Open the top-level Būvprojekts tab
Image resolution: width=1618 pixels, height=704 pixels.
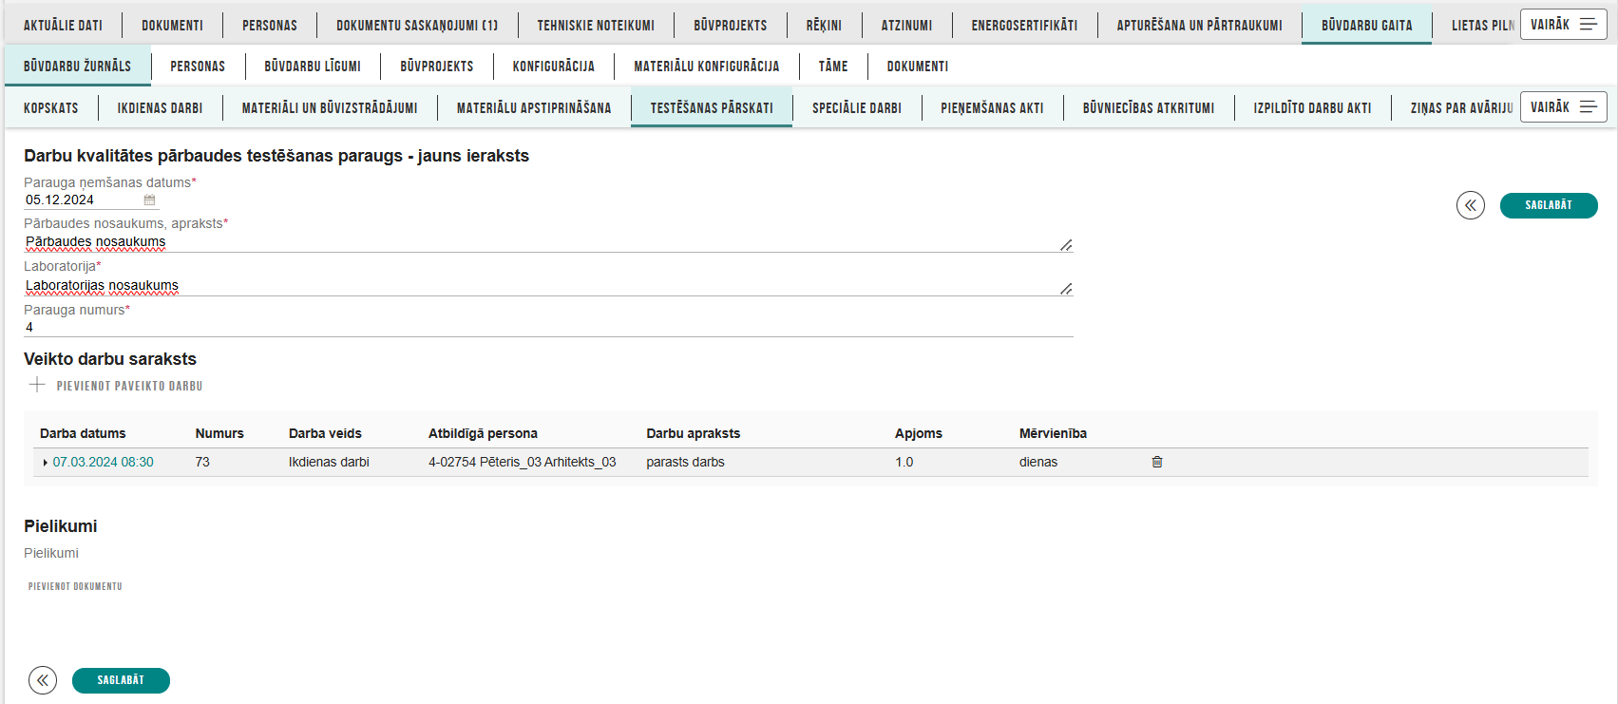pyautogui.click(x=731, y=26)
